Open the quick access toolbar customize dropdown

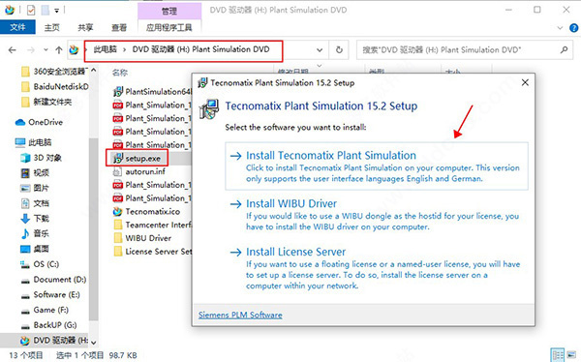(57, 11)
